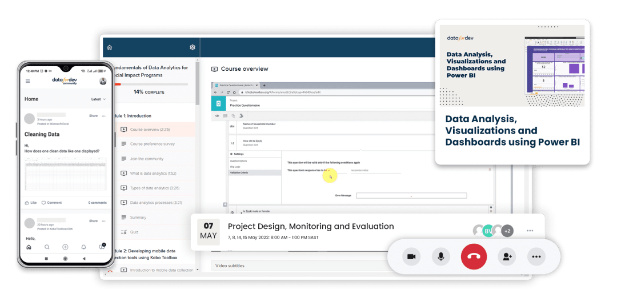Screen dimensions: 617x306
Task: Open more options on the Cleaning Data post
Action: (103, 116)
